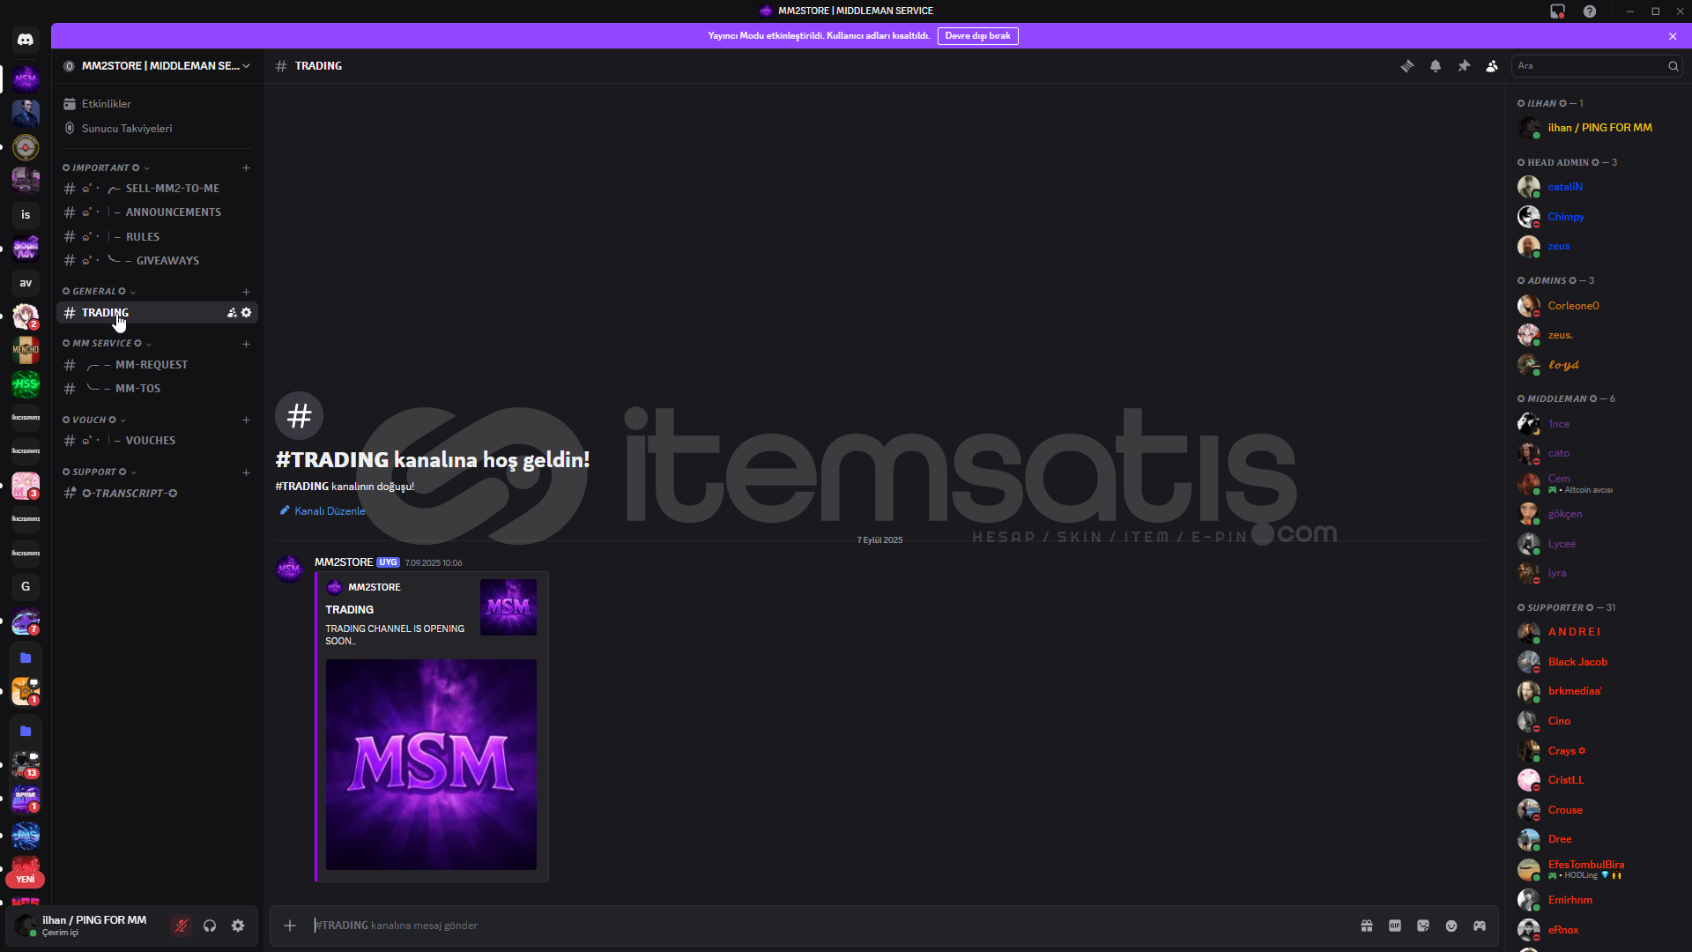Open the server labeled 'av'
This screenshot has height=952, width=1692.
coord(26,283)
